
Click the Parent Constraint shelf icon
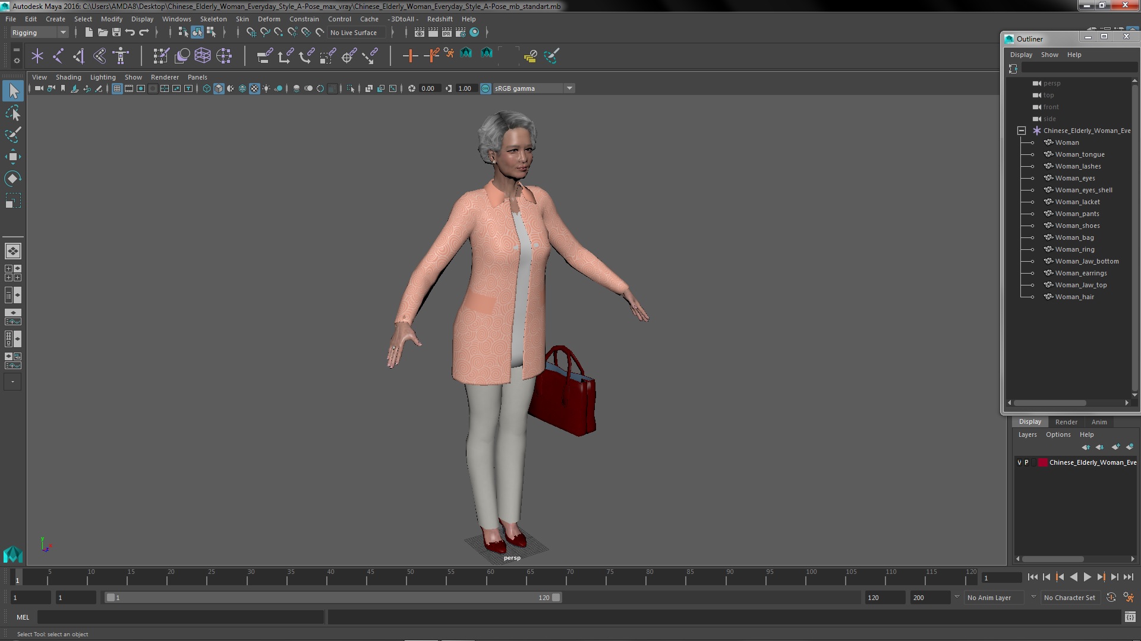pos(264,56)
